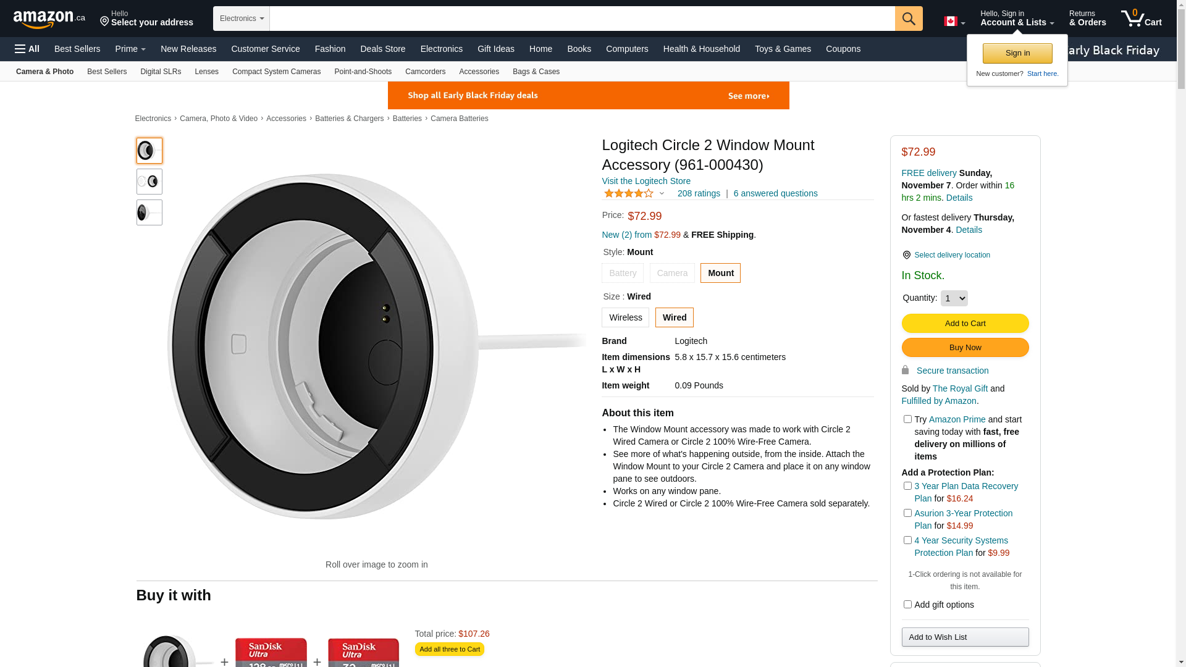Expand the Electronics search category dropdown

[242, 19]
